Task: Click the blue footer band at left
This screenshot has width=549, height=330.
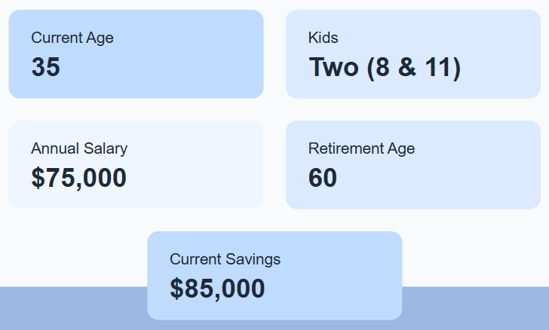Action: pyautogui.click(x=74, y=308)
